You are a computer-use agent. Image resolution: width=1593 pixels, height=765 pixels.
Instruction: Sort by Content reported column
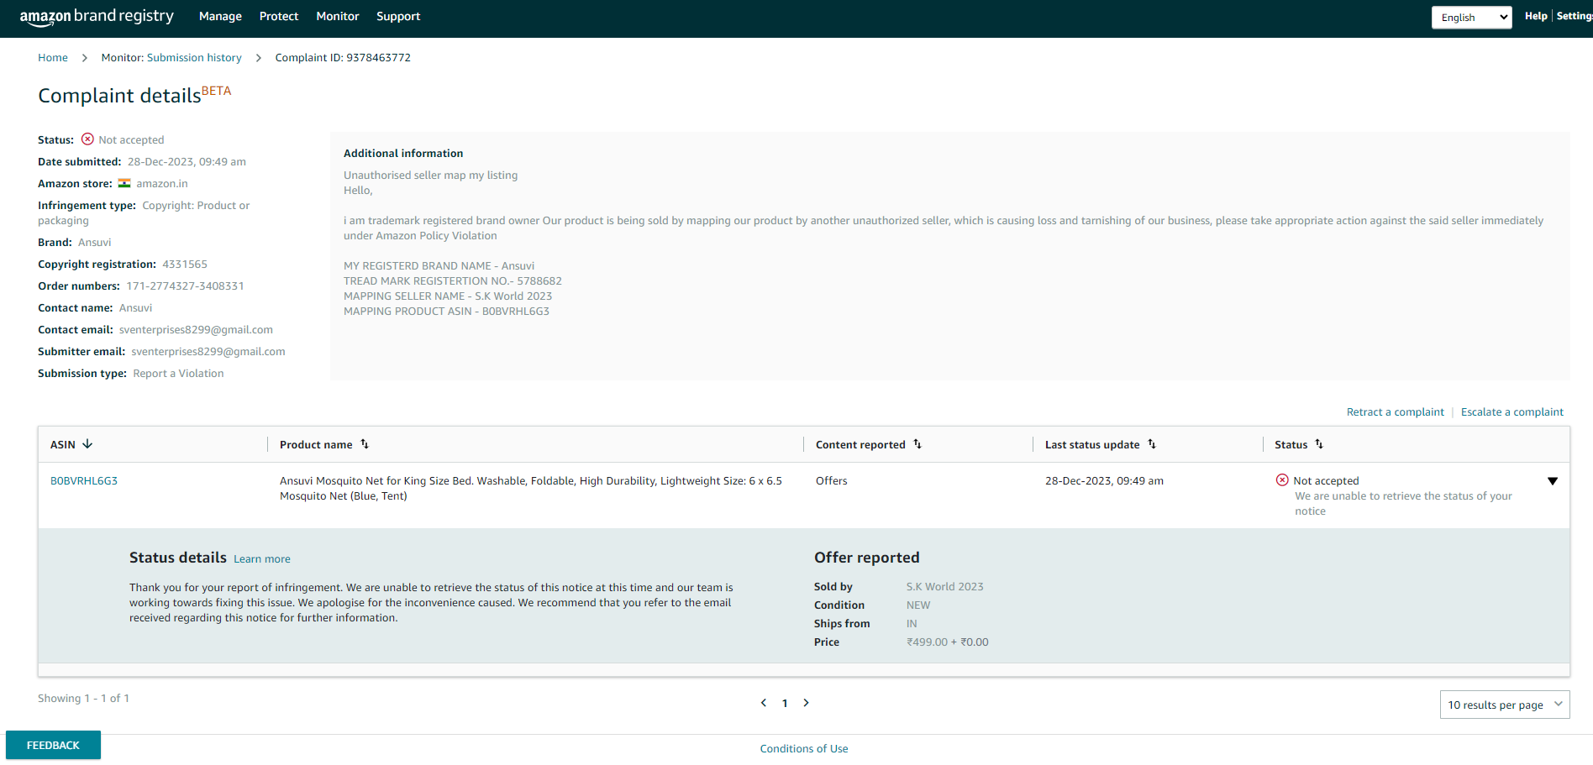917,444
